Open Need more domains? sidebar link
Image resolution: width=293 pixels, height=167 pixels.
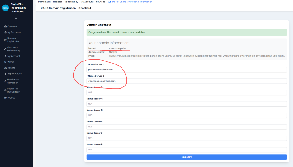13,81
